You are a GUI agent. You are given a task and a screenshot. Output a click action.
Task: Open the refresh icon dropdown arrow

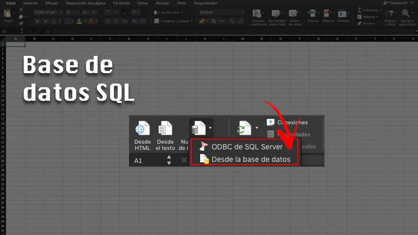point(257,128)
